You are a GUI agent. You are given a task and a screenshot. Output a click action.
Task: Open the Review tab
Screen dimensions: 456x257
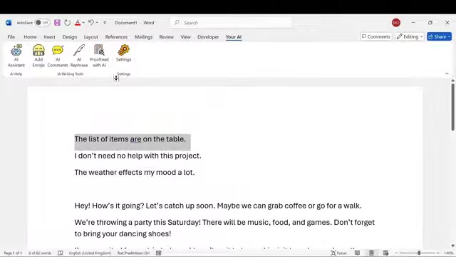click(166, 36)
